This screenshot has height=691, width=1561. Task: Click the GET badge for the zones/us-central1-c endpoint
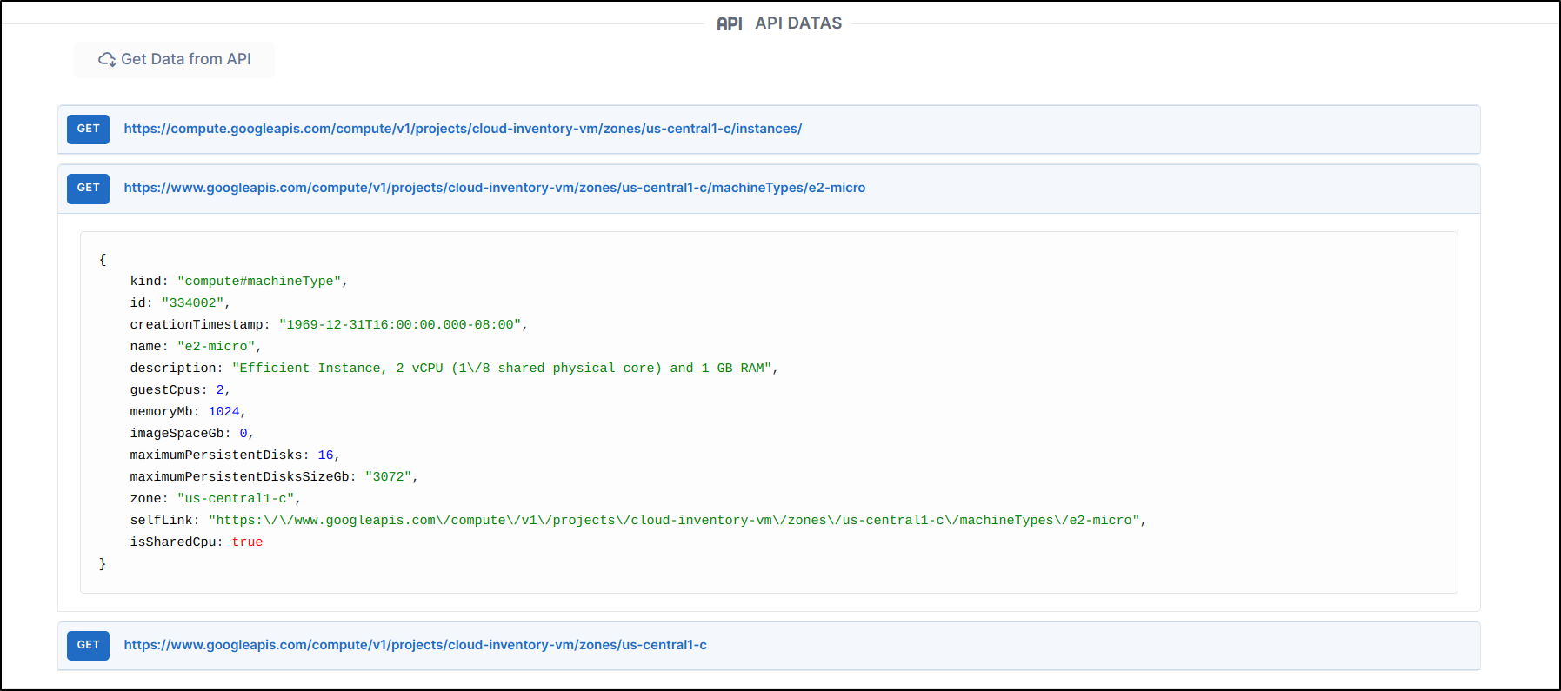[88, 645]
